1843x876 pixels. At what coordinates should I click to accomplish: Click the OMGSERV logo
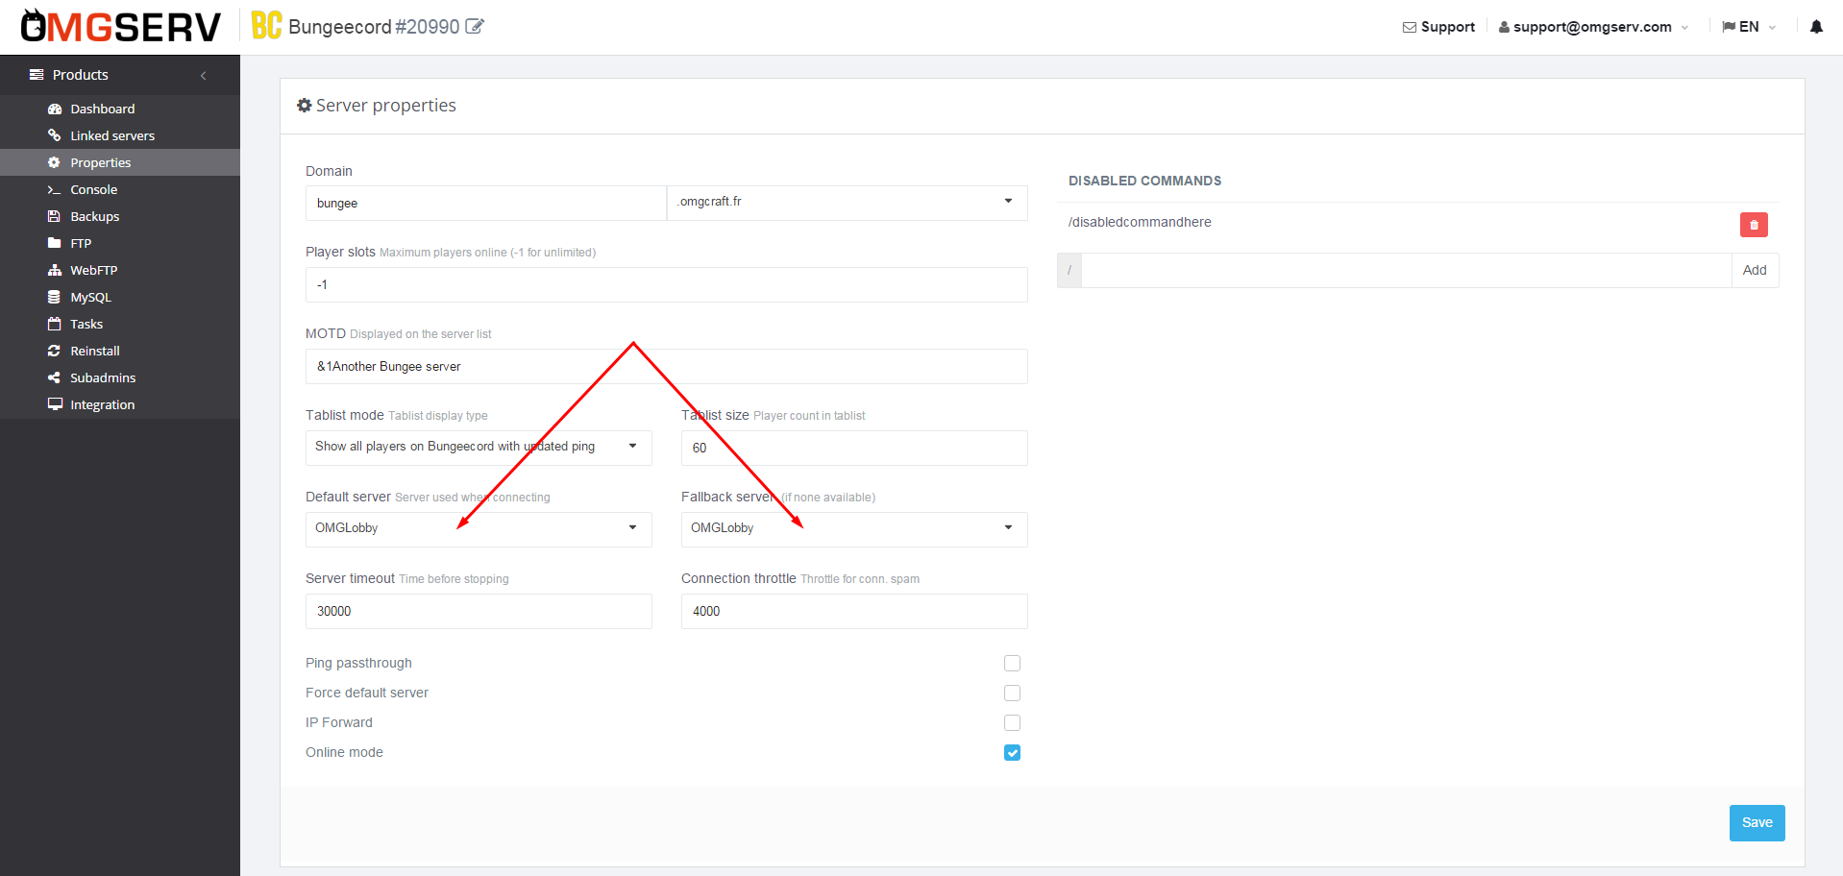pyautogui.click(x=120, y=26)
